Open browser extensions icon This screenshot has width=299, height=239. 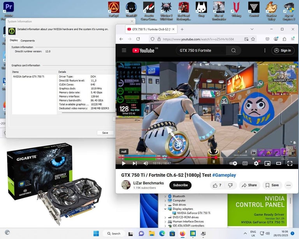pyautogui.click(x=284, y=39)
